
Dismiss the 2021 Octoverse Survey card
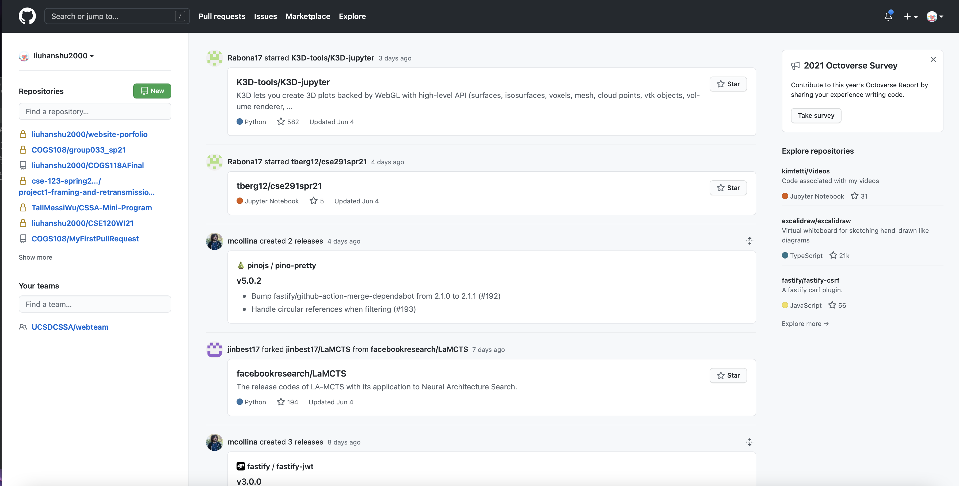click(x=933, y=60)
